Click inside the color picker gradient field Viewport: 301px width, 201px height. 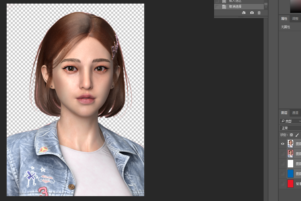click(x=296, y=6)
